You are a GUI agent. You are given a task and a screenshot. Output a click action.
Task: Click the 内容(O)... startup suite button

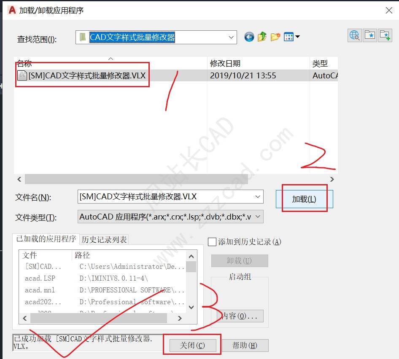[240, 316]
